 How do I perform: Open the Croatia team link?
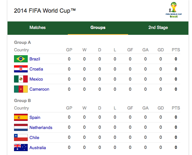click(36, 69)
